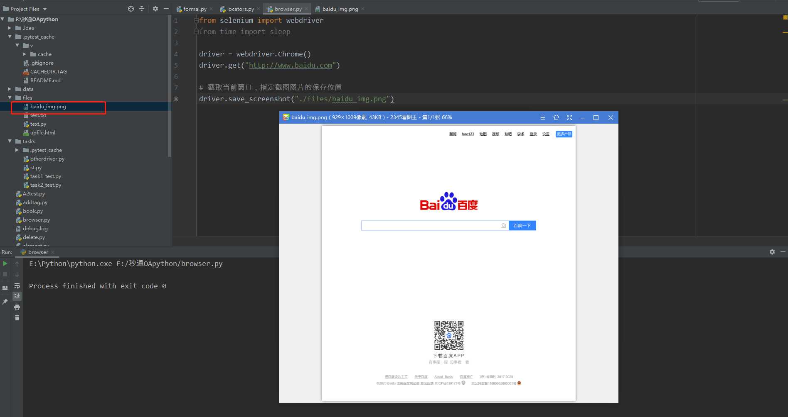
Task: Close the browser run tab
Action: 53,252
